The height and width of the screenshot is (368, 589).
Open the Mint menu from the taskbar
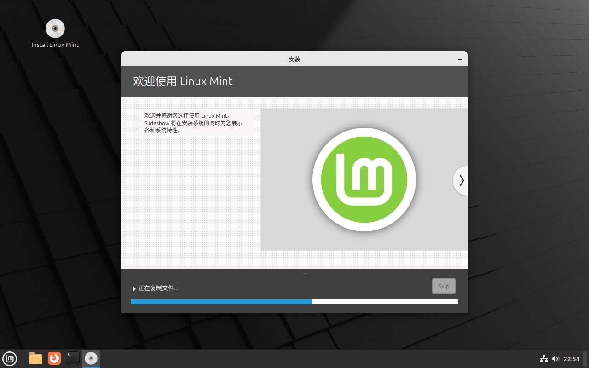click(x=10, y=358)
